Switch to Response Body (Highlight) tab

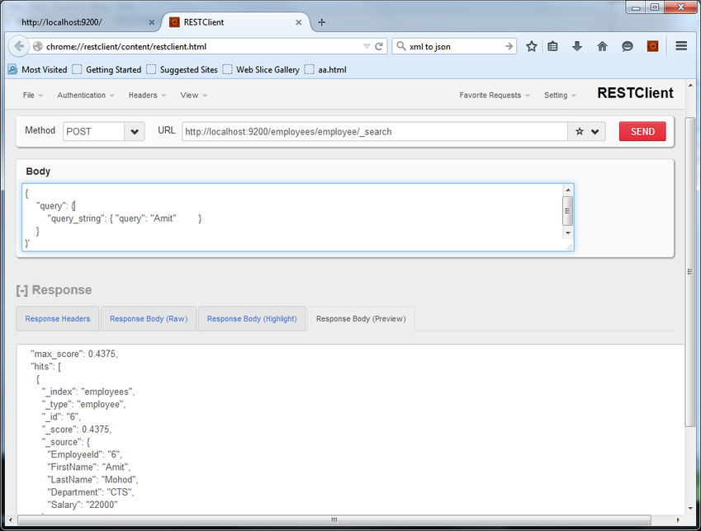(252, 318)
